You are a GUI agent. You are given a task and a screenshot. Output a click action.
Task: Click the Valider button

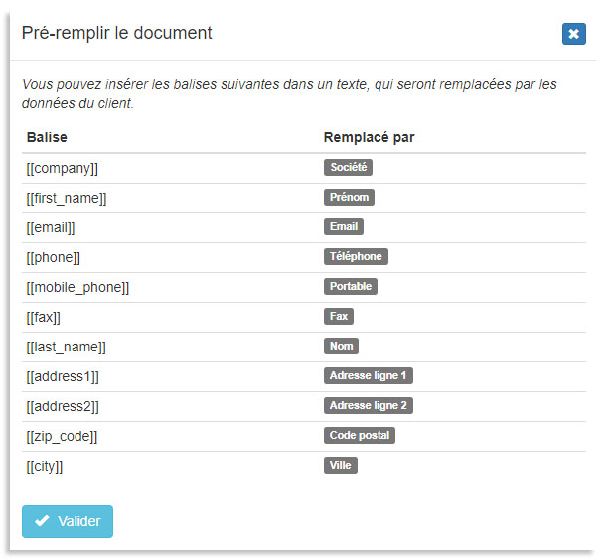coord(68,521)
